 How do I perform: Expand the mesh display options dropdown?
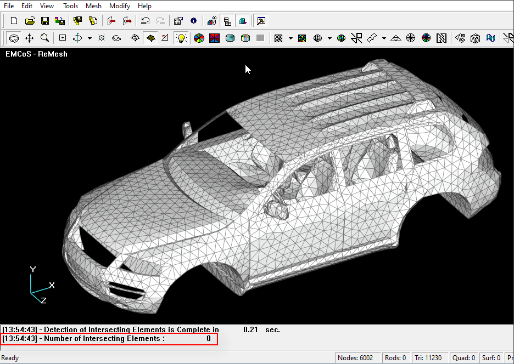pos(290,38)
